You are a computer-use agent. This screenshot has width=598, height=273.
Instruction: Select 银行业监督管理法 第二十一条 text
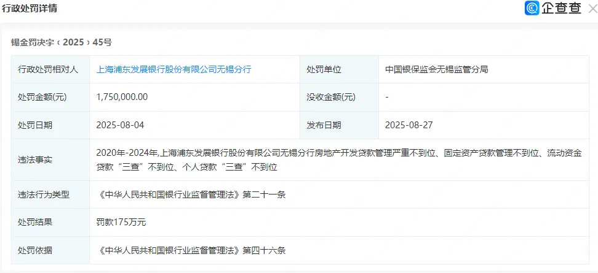click(191, 194)
